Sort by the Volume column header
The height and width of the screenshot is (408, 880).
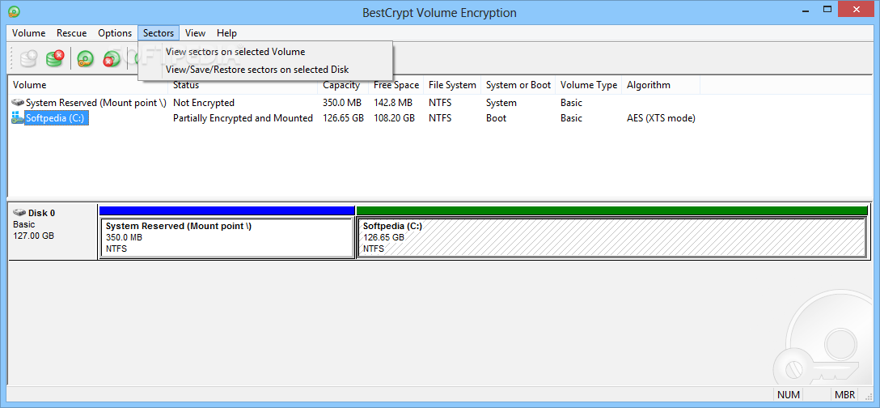87,85
